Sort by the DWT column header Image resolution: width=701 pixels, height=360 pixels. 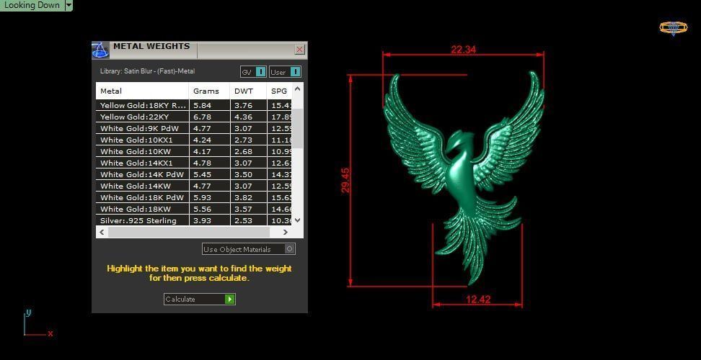tap(248, 91)
